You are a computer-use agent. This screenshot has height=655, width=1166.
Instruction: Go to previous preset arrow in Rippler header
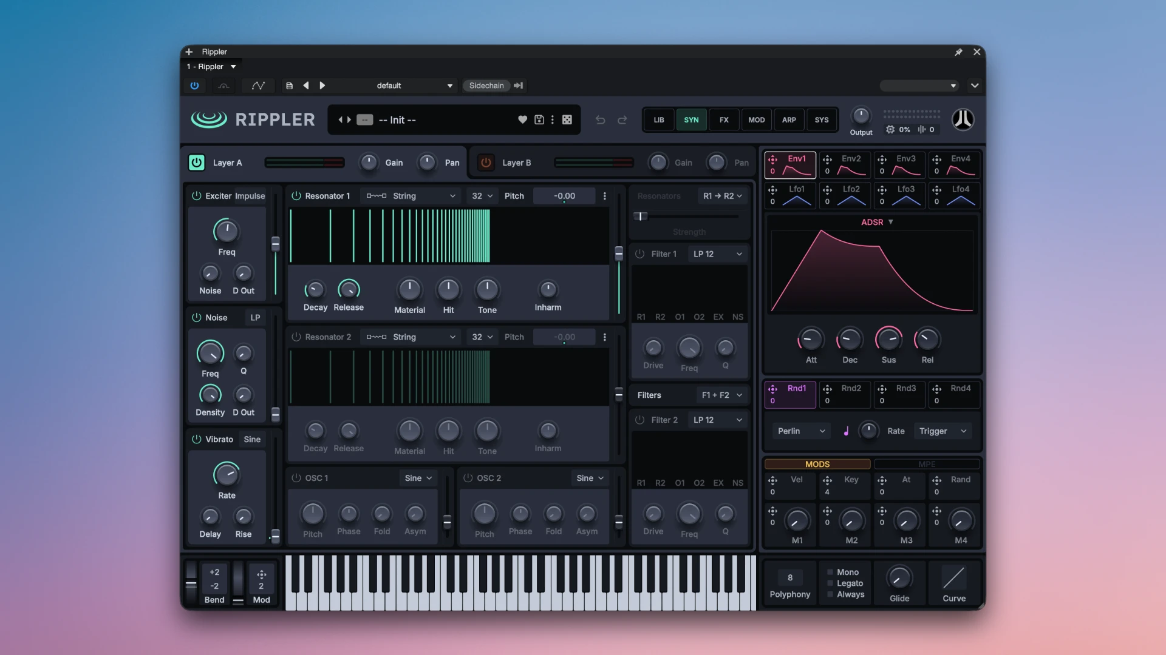(340, 119)
